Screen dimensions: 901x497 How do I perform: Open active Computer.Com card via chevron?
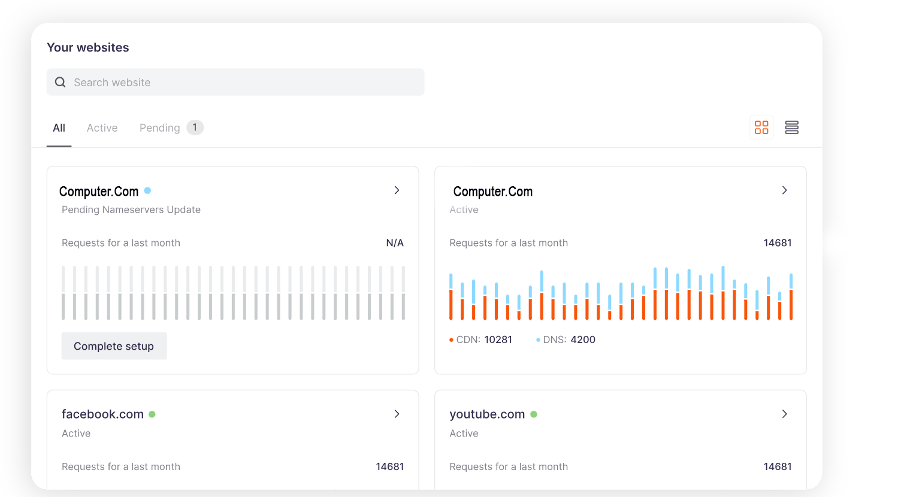(784, 190)
